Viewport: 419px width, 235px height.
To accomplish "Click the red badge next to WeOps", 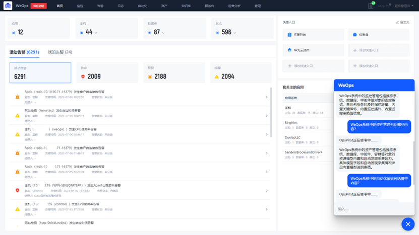I will [38, 6].
